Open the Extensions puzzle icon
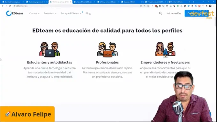Screen dimensions: 217x122 tap(206, 6)
